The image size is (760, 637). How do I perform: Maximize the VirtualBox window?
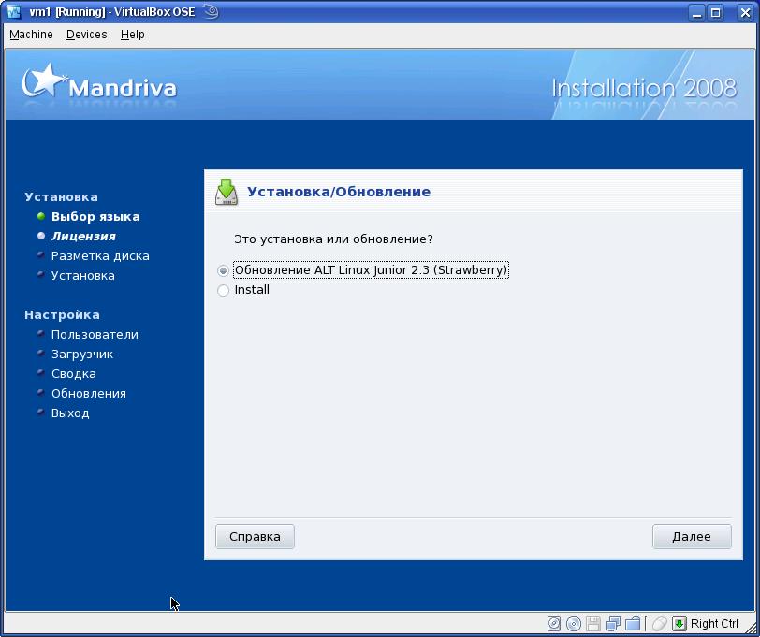[x=715, y=12]
